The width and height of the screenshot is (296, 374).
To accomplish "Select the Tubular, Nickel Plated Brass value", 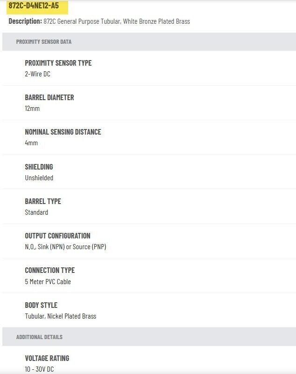I will tap(61, 316).
